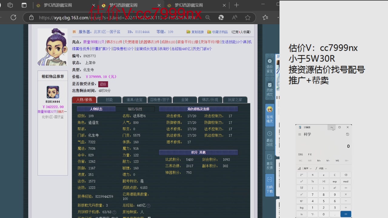Refresh the browser page
388x218 pixels.
(13, 18)
